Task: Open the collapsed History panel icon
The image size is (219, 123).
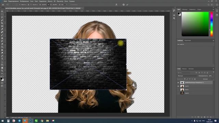Action: (174, 11)
